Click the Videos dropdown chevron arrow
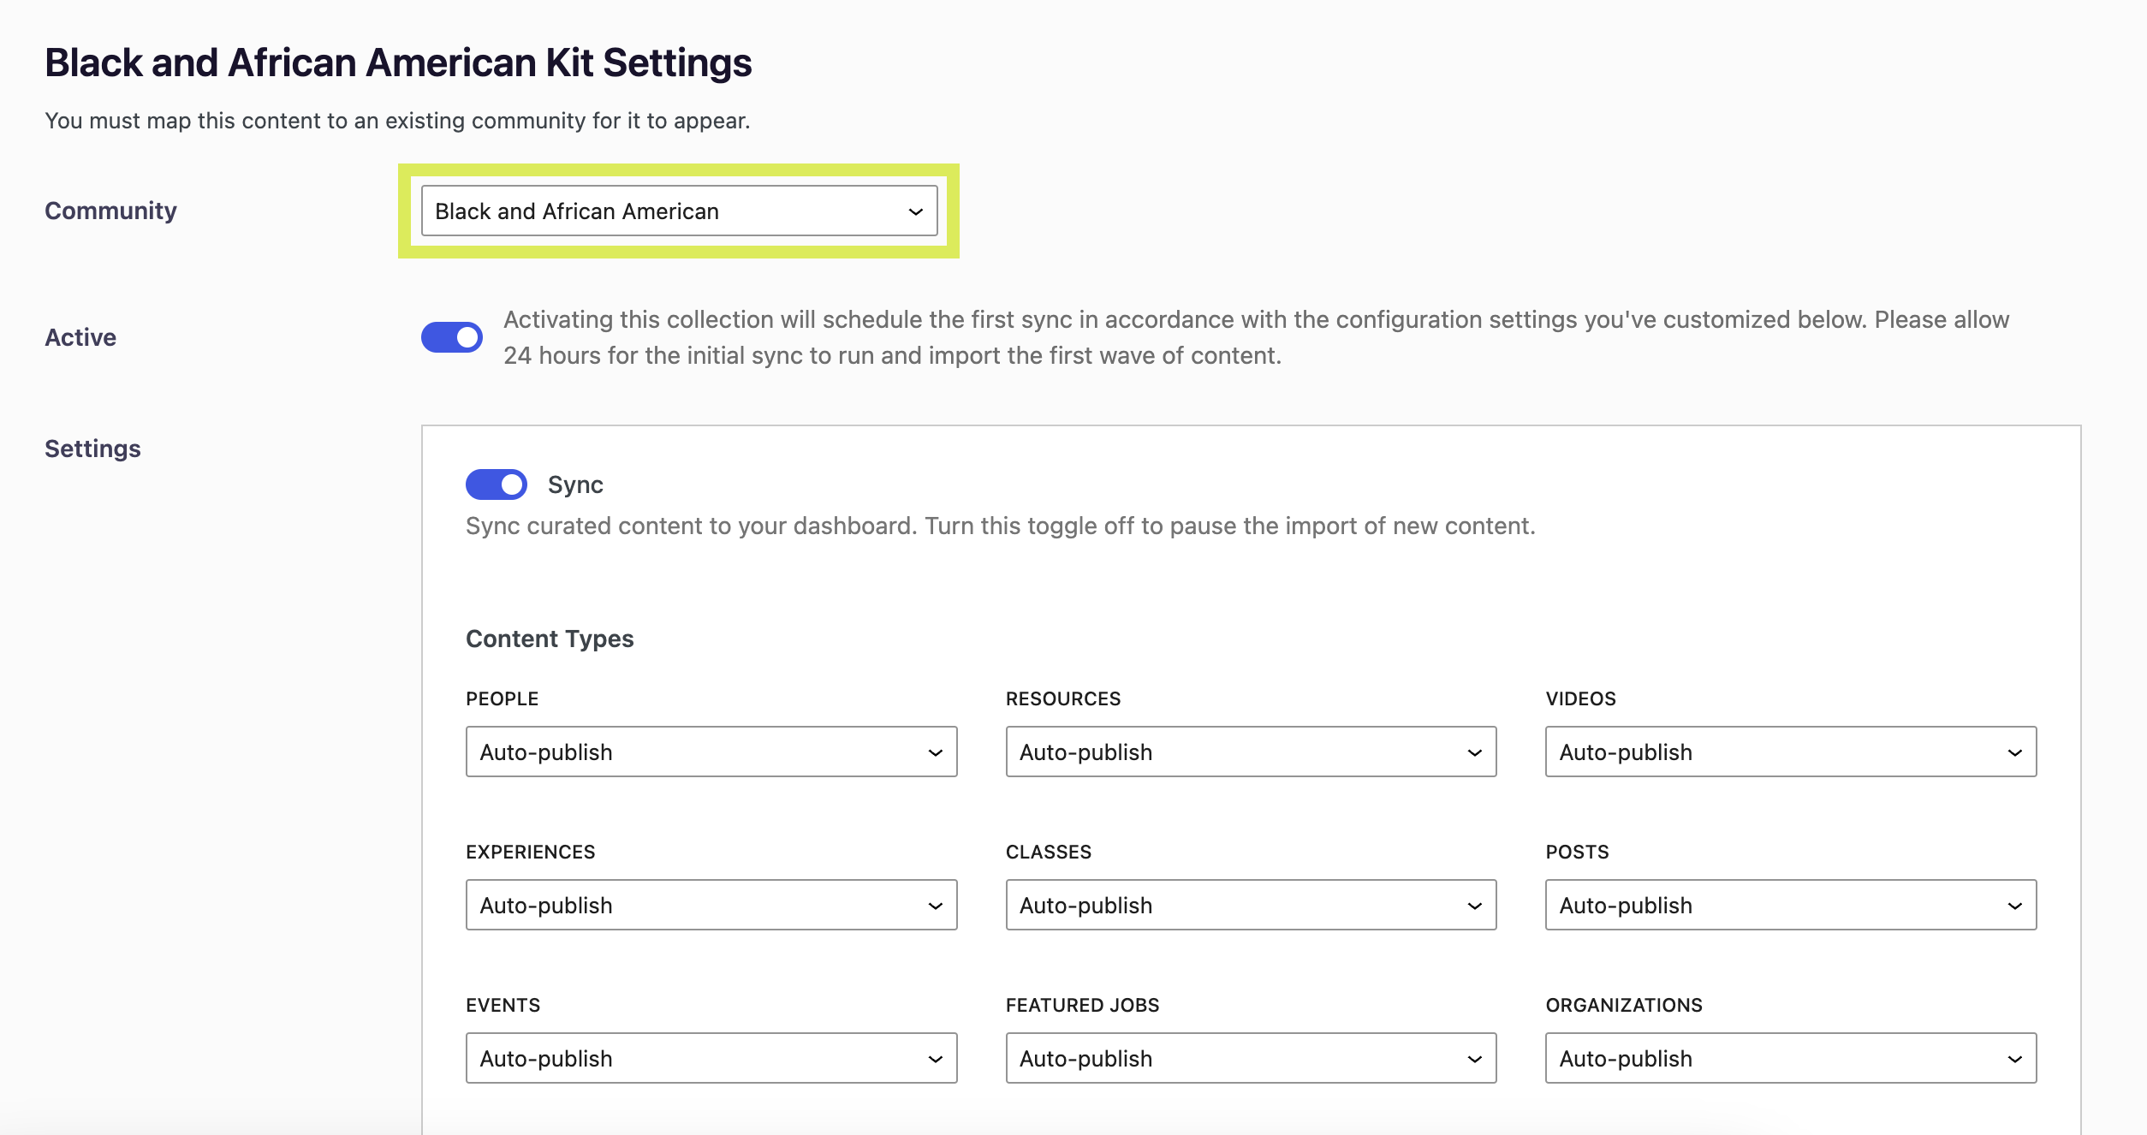 point(2014,752)
